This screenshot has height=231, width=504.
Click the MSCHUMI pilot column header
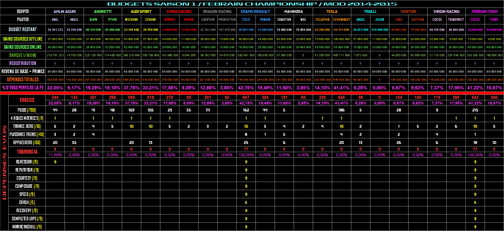[x=131, y=20]
